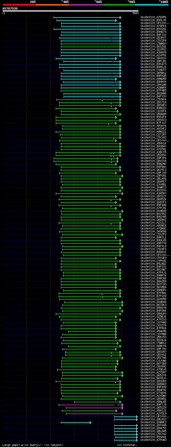Select hit label UniRef100_A7QFE4
This screenshot has height=447, width=171.
(x=153, y=26)
